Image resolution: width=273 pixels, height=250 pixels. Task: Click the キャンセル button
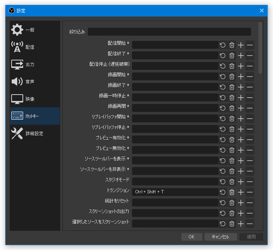click(x=220, y=237)
